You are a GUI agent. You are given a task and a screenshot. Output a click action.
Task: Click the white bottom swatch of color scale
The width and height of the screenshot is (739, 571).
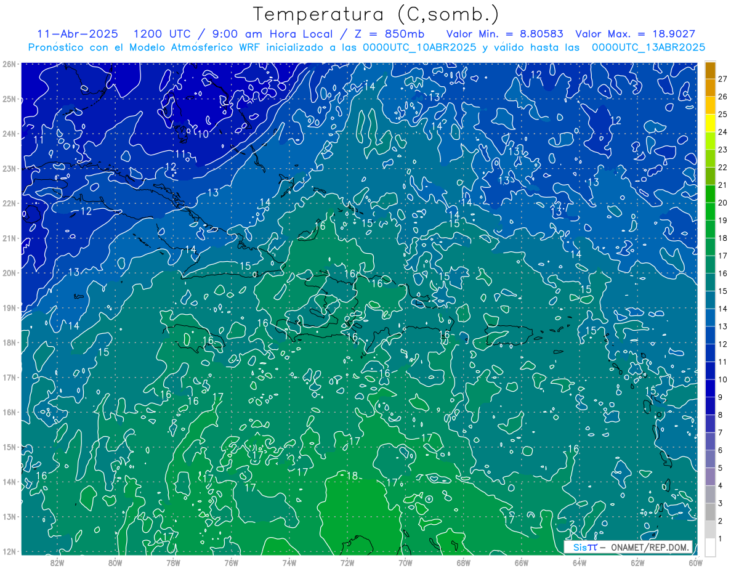[x=710, y=546]
